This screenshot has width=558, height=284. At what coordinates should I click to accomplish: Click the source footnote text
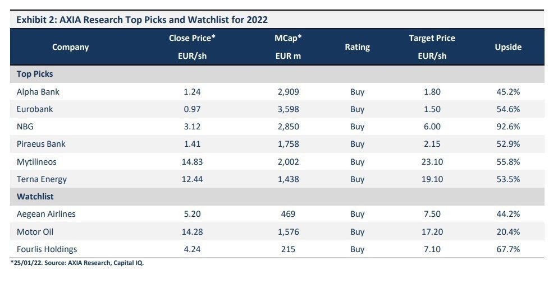(77, 263)
